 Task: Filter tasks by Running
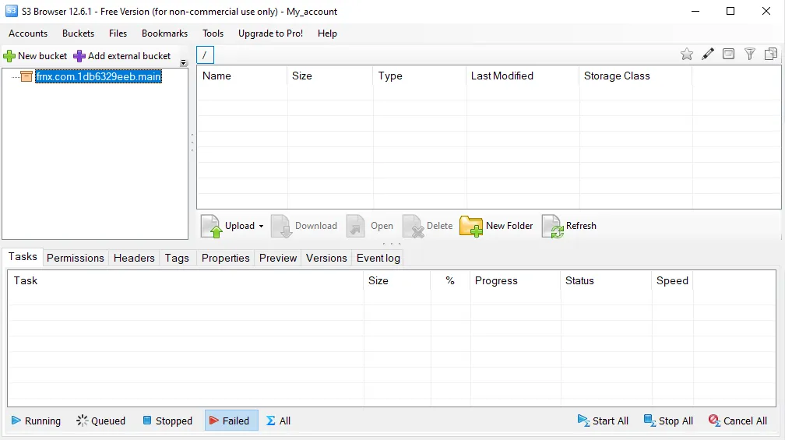pos(36,421)
